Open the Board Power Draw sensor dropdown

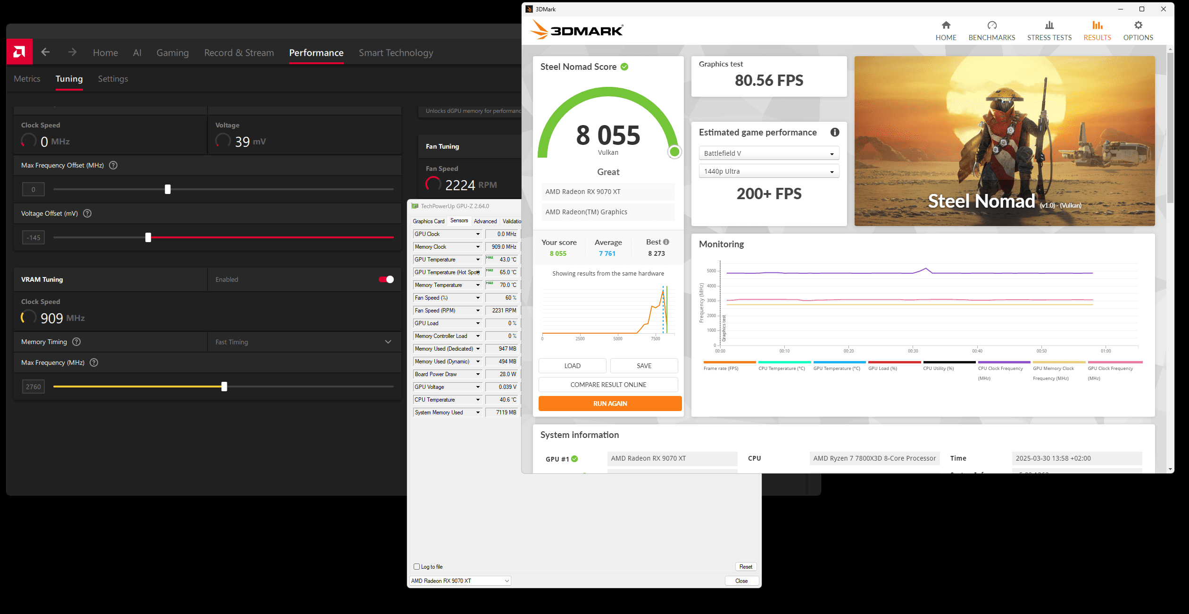pos(447,374)
